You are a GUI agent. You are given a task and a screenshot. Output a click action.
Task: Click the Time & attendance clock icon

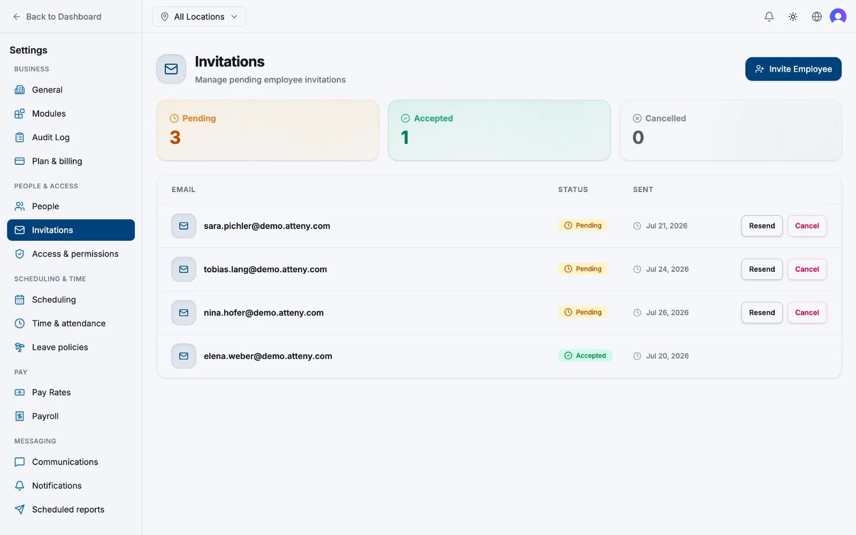coord(20,323)
